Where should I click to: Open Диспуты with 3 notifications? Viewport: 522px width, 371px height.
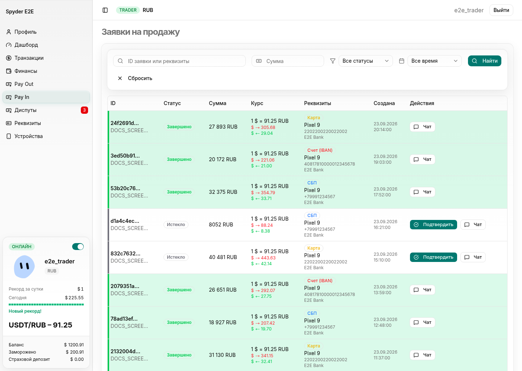tap(46, 110)
